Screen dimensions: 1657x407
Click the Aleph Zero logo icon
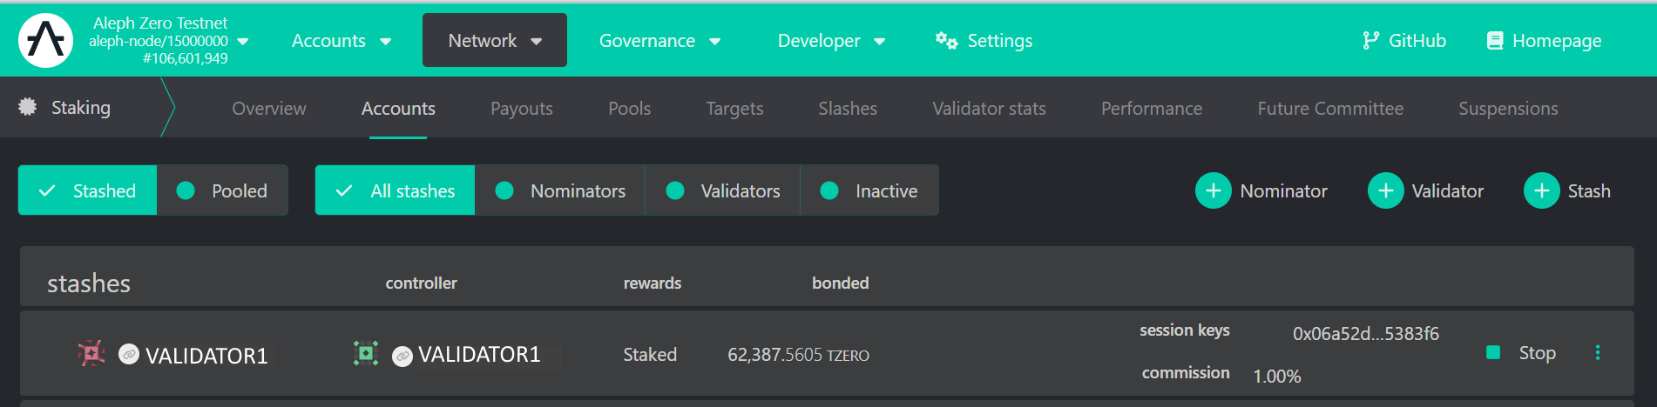[46, 40]
